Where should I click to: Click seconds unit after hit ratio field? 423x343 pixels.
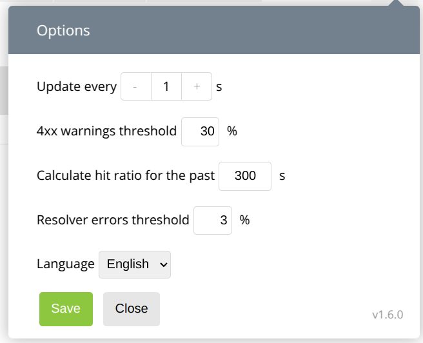(282, 175)
